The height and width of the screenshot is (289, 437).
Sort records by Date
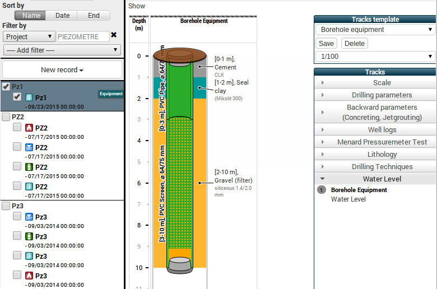click(x=62, y=16)
